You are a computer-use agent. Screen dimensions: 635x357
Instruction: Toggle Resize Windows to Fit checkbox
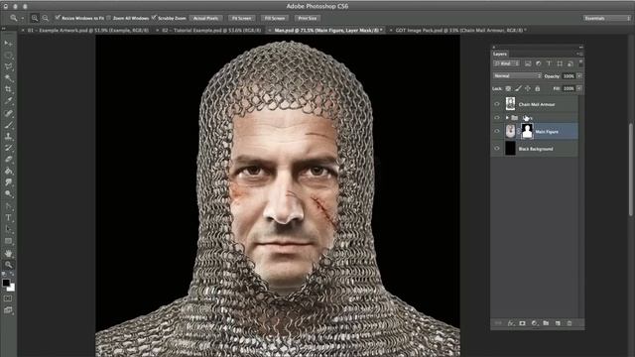pyautogui.click(x=58, y=18)
